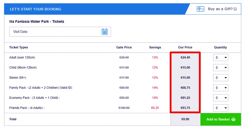Expand the Economy Pack quantity dropdown
Screen dimensions: 246x128
point(221,98)
